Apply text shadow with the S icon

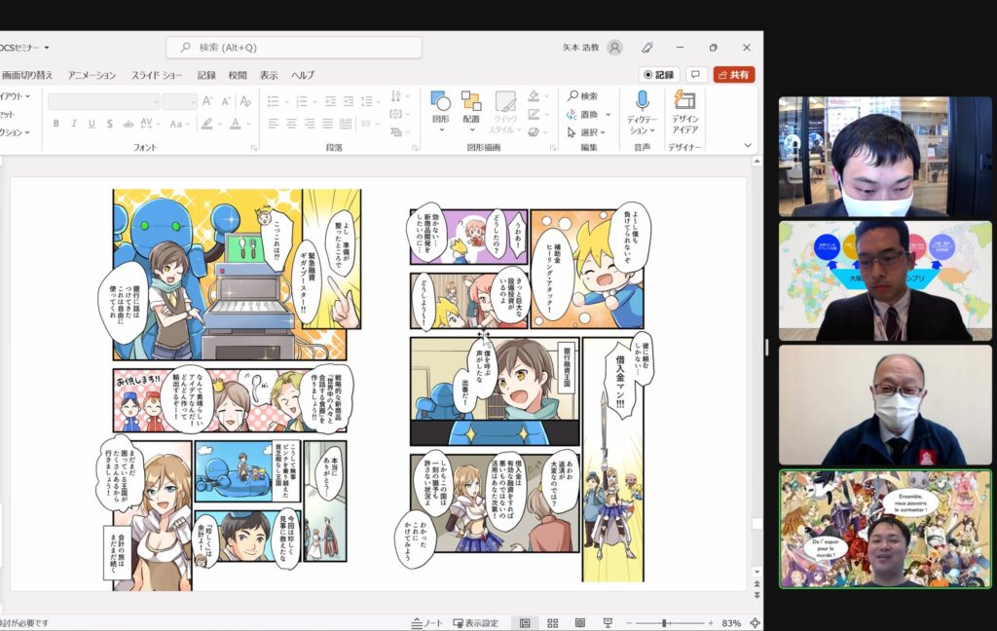tap(109, 124)
